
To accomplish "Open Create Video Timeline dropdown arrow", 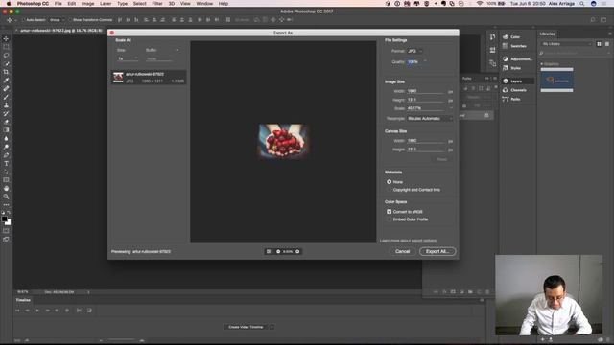I will pyautogui.click(x=272, y=327).
